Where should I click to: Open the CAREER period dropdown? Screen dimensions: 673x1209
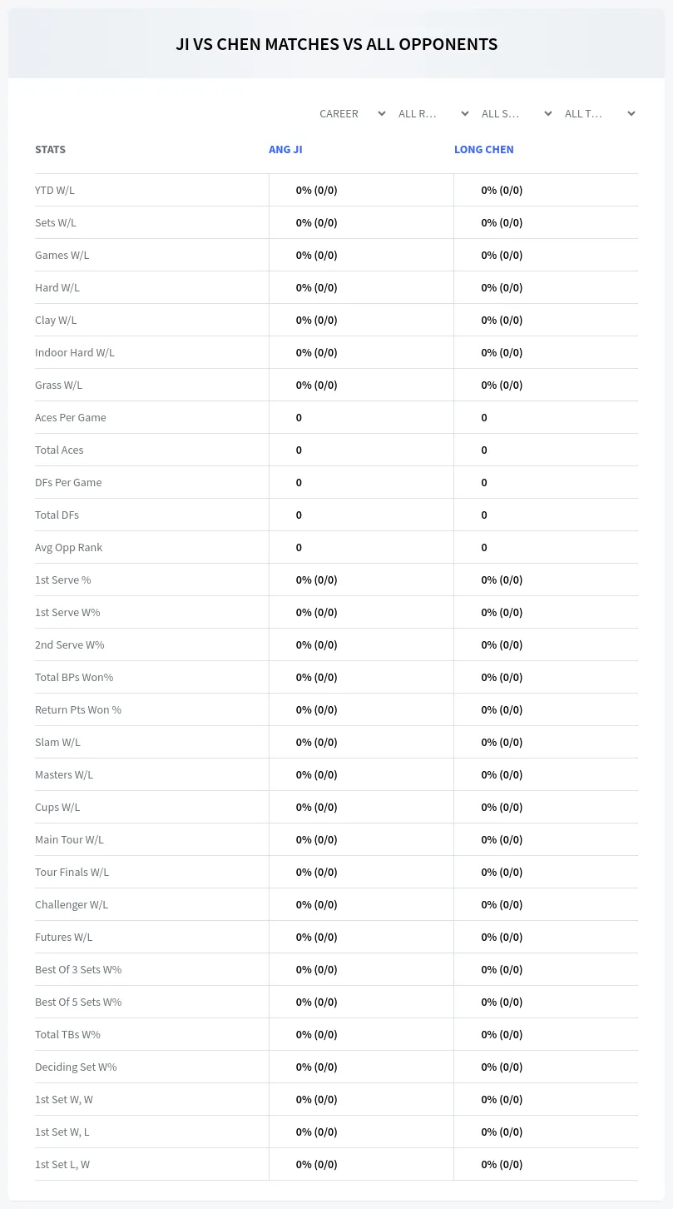click(x=352, y=113)
